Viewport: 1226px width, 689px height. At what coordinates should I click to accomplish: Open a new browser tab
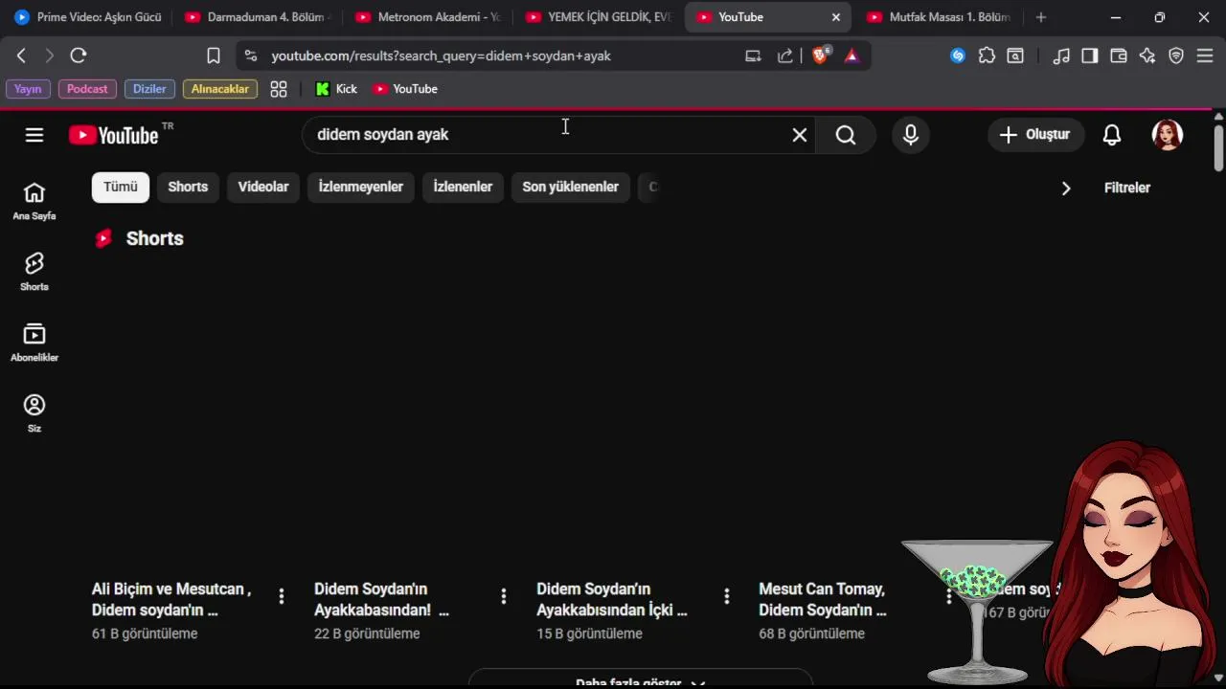click(x=1041, y=17)
